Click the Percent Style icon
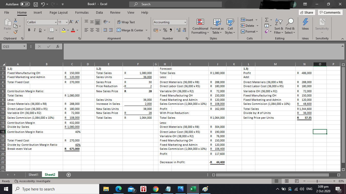Screen dimensions: 346x194 coord(165,30)
